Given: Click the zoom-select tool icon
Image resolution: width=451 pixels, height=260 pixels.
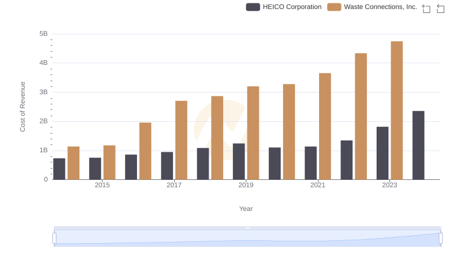Looking at the screenshot, I should pyautogui.click(x=426, y=8).
